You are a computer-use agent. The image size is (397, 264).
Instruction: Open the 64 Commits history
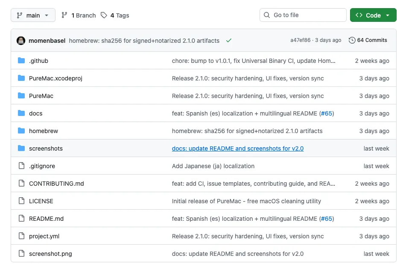pos(372,40)
